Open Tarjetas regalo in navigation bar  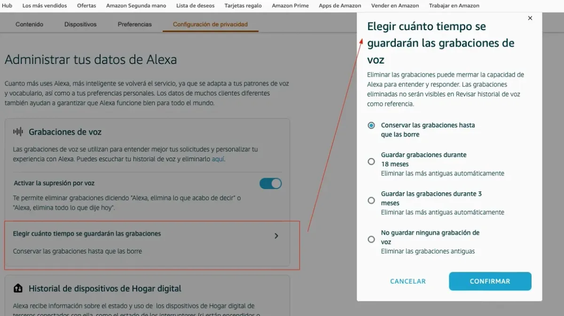[243, 6]
